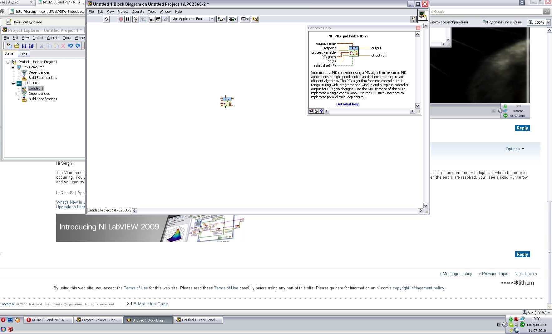Select Build Specifications under My Computer
Viewport: 552px width, 334px height.
click(x=43, y=78)
